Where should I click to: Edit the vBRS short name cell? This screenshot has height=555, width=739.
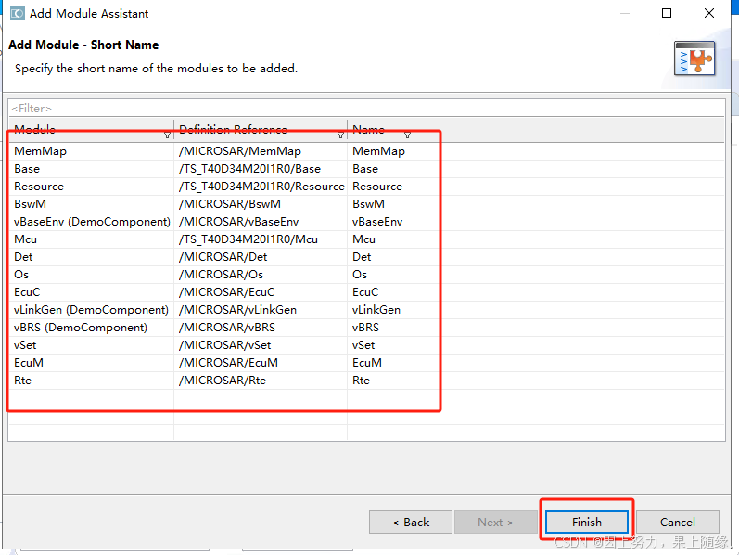tap(381, 328)
